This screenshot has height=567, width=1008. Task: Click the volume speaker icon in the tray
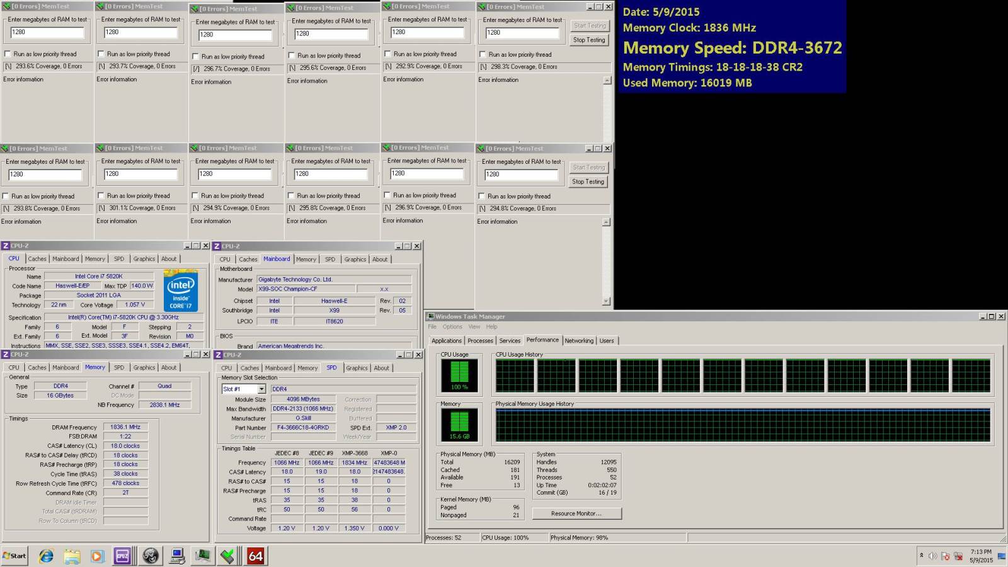[x=932, y=556]
